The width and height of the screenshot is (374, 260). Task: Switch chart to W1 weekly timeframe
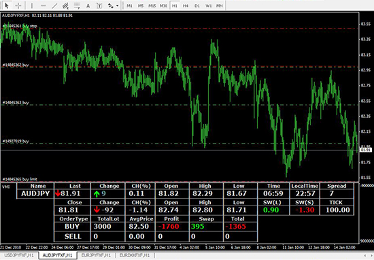(x=209, y=5)
